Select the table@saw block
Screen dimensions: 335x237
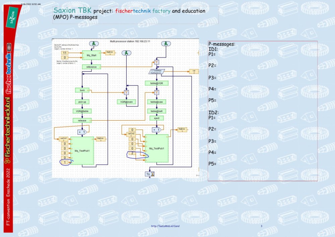pos(156,102)
